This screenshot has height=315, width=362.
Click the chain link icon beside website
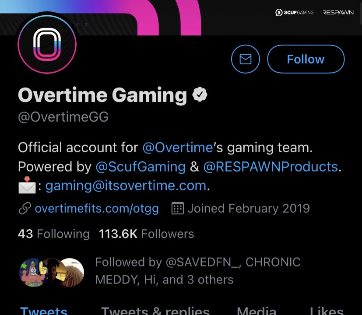[25, 208]
